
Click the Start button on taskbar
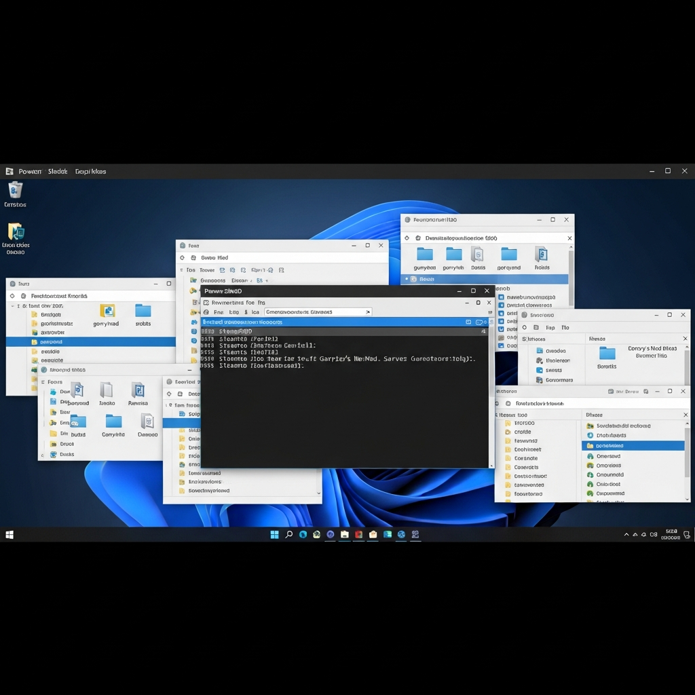[x=10, y=535]
